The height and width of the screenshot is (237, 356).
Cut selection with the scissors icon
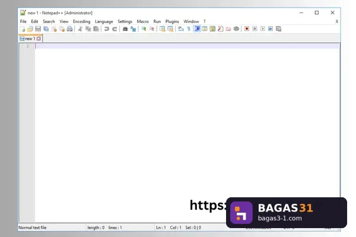(80, 29)
